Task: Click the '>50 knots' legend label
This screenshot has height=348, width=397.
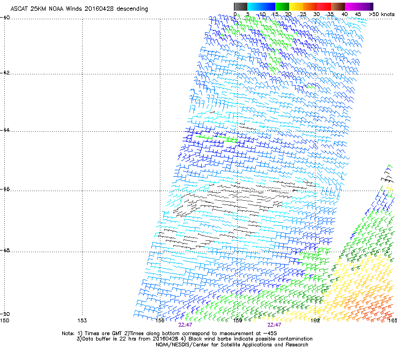Action: pyautogui.click(x=381, y=14)
